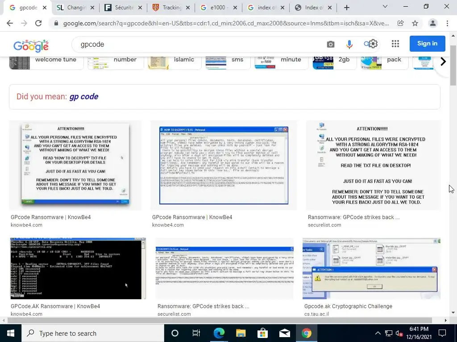457x342 pixels.
Task: Open the Google apps grid
Action: (395, 44)
